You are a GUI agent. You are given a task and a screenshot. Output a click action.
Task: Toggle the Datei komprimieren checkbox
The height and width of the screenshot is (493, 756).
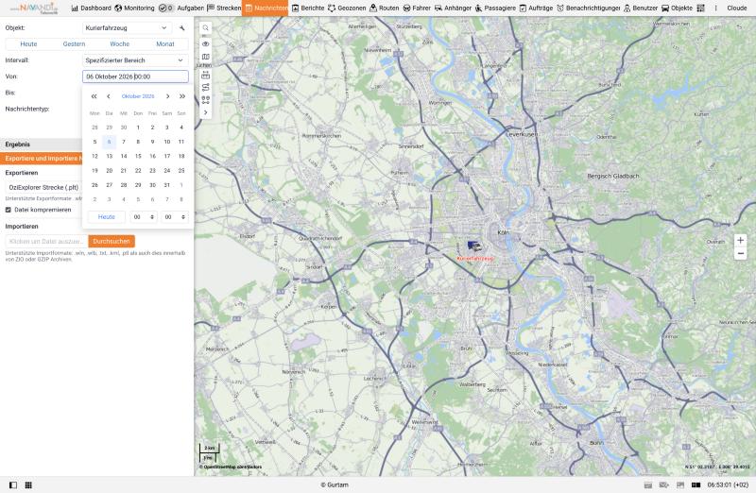9,210
